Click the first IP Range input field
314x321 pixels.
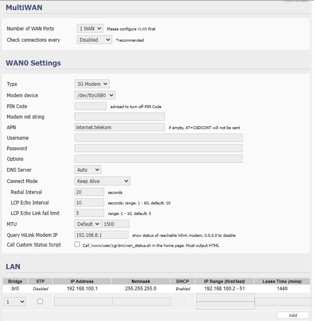225,298
